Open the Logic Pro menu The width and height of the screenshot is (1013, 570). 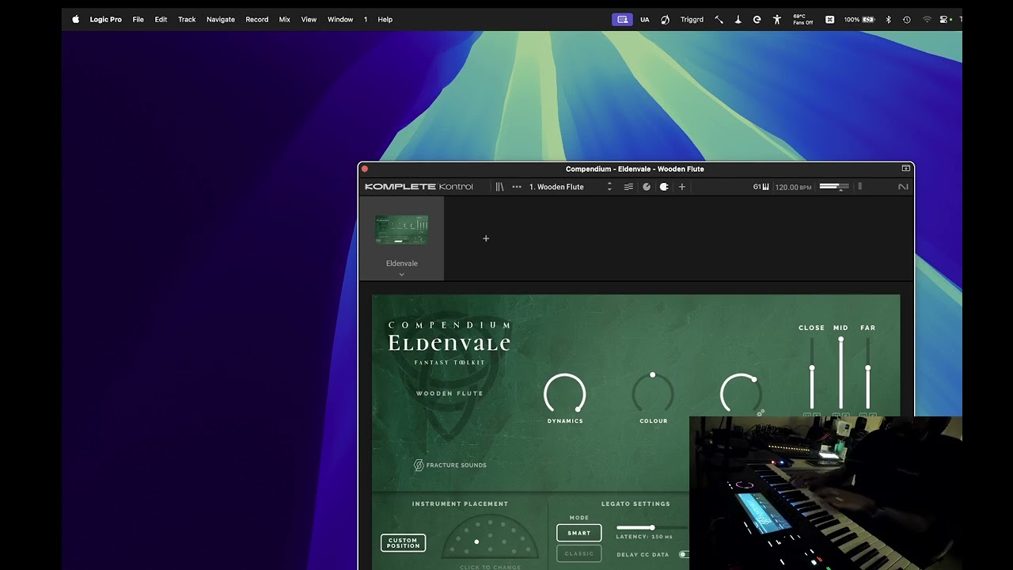[x=105, y=19]
